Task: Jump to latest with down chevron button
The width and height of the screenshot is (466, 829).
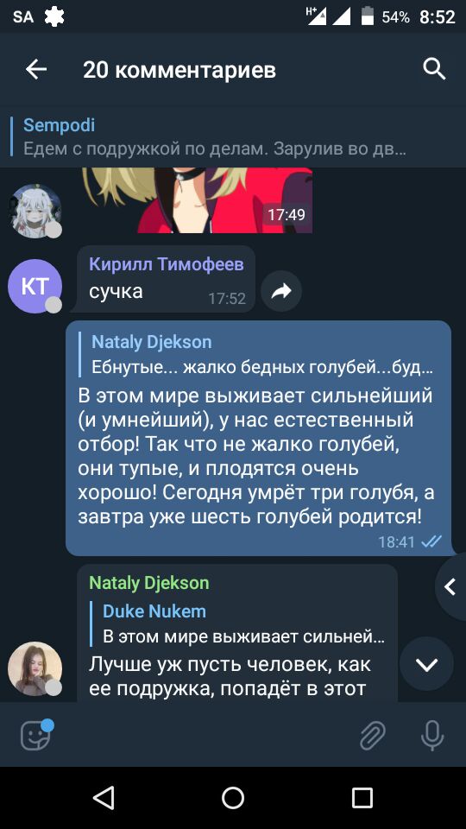Action: pos(426,664)
